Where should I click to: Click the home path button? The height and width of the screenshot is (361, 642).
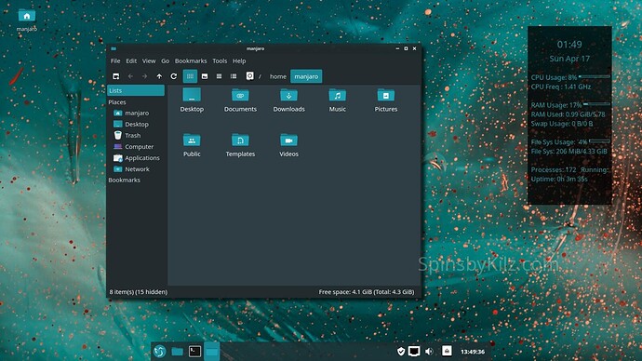278,76
